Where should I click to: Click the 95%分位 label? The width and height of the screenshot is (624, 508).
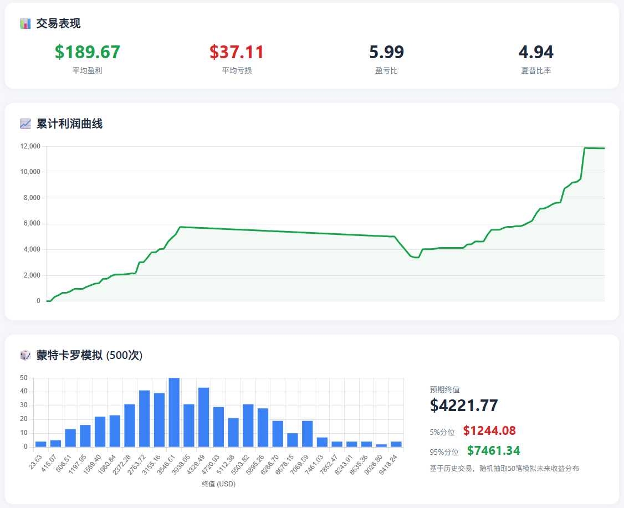tap(444, 452)
